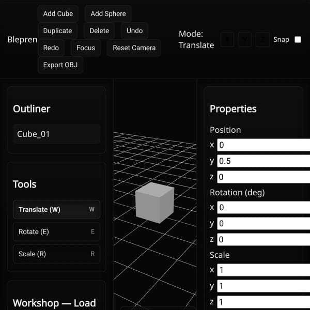Select the Rotate (E) tool
310x310 pixels.
[56, 231]
